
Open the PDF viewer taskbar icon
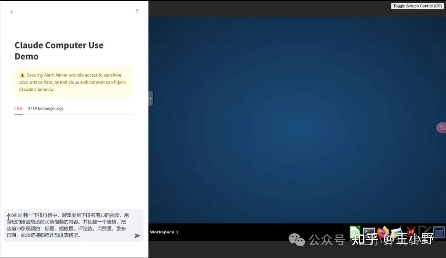pos(410,232)
